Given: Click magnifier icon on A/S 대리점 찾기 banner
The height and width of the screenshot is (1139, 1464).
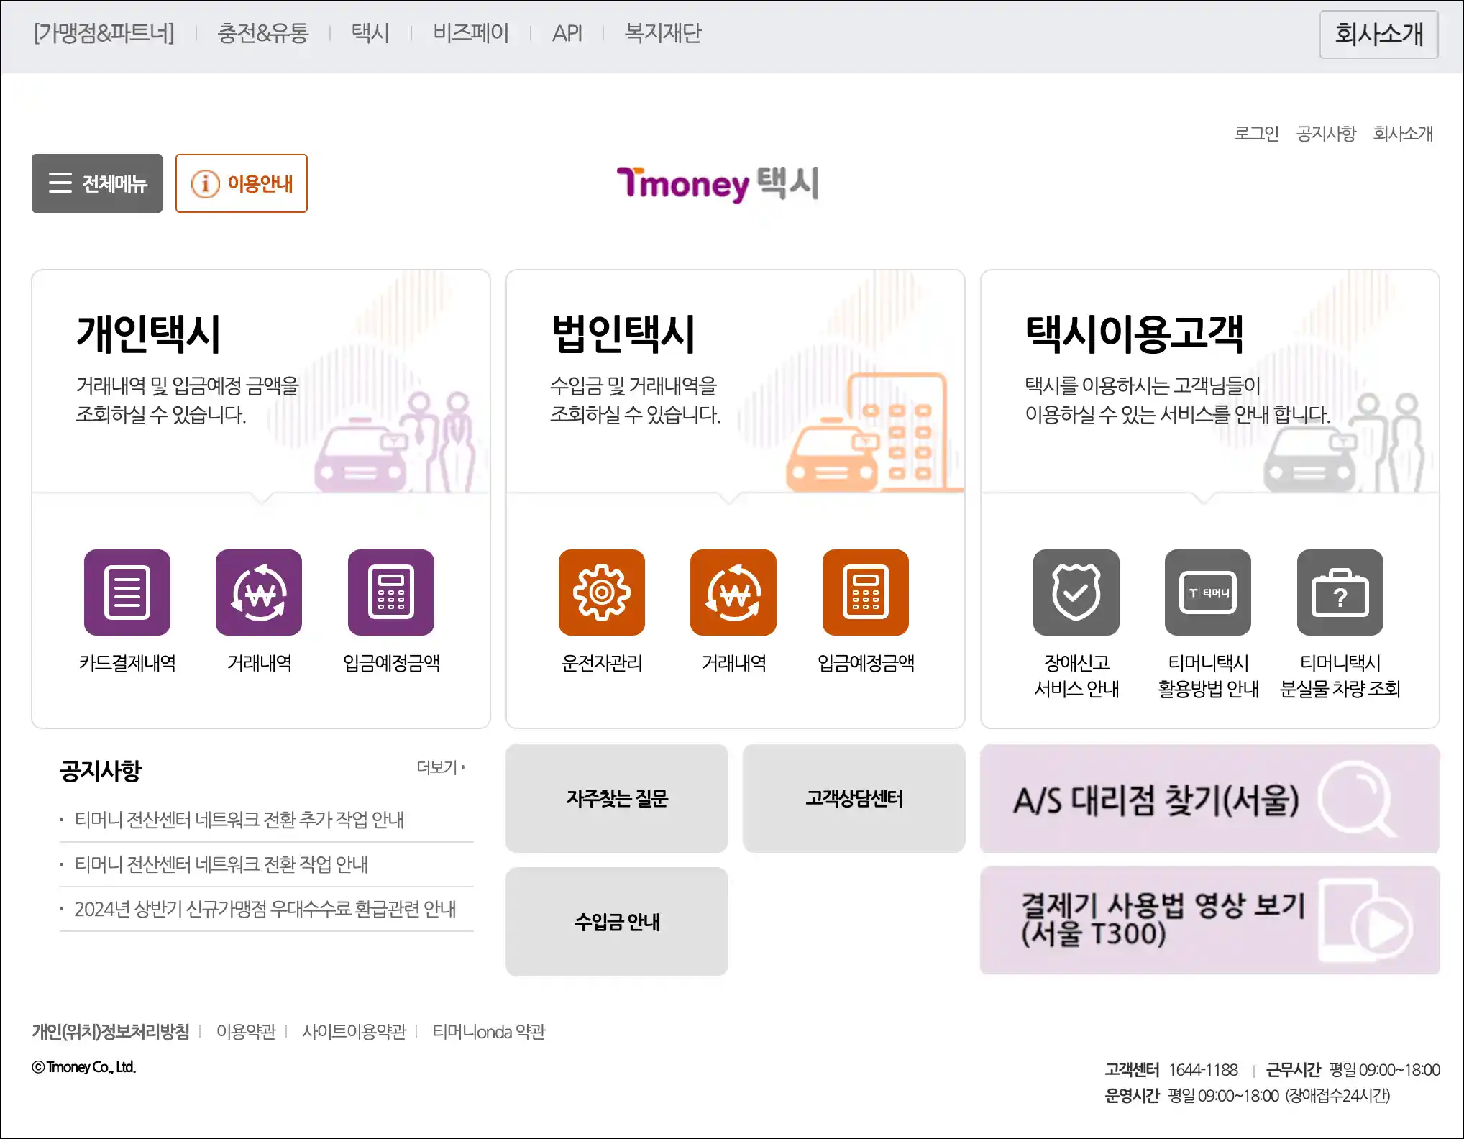Looking at the screenshot, I should coord(1356,799).
